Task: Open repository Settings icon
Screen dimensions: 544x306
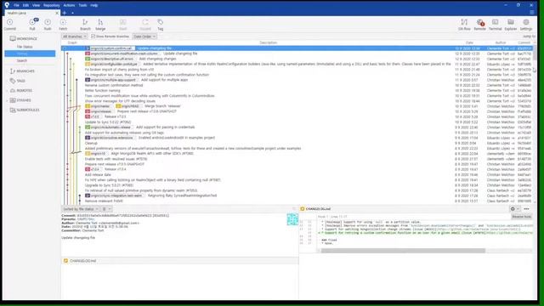Action: pyautogui.click(x=526, y=25)
